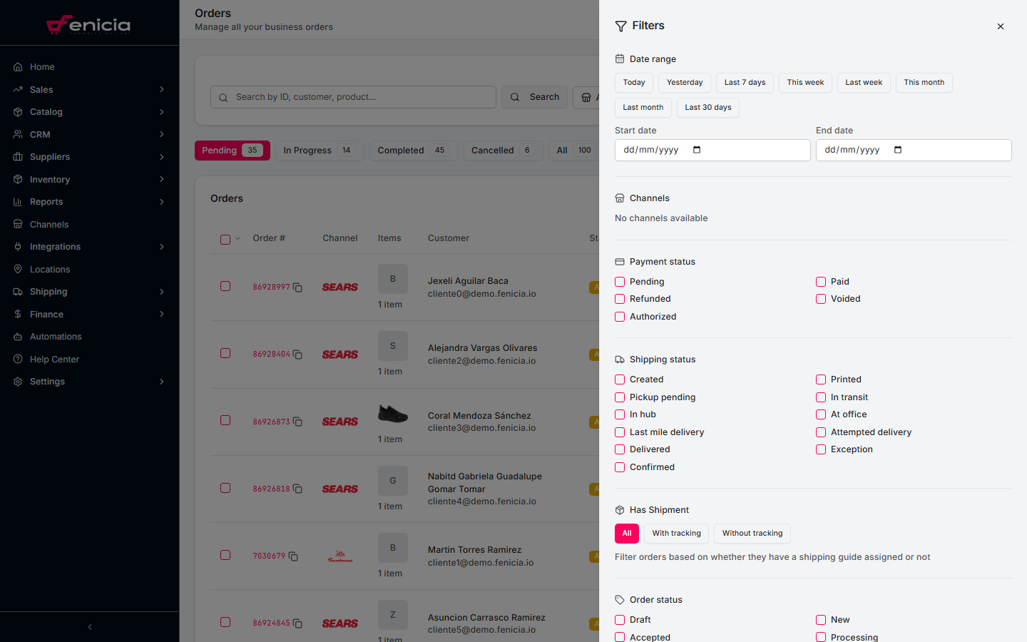Enable the In transit shipping filter
The height and width of the screenshot is (642, 1027).
(821, 397)
